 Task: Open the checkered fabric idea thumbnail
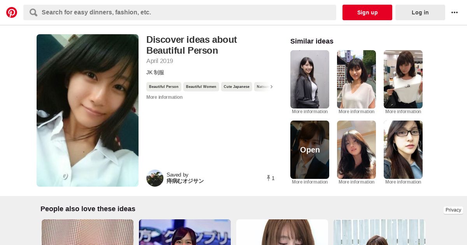pyautogui.click(x=88, y=232)
